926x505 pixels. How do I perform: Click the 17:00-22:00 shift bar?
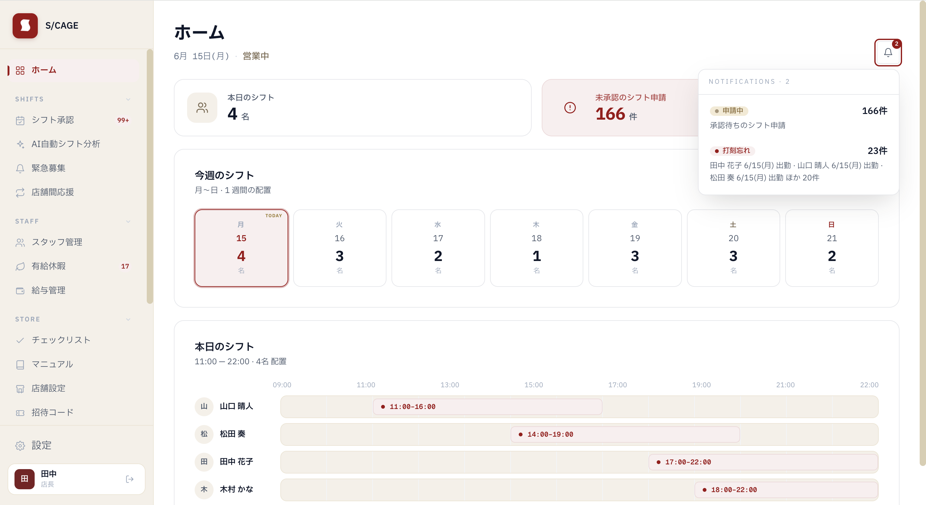763,462
